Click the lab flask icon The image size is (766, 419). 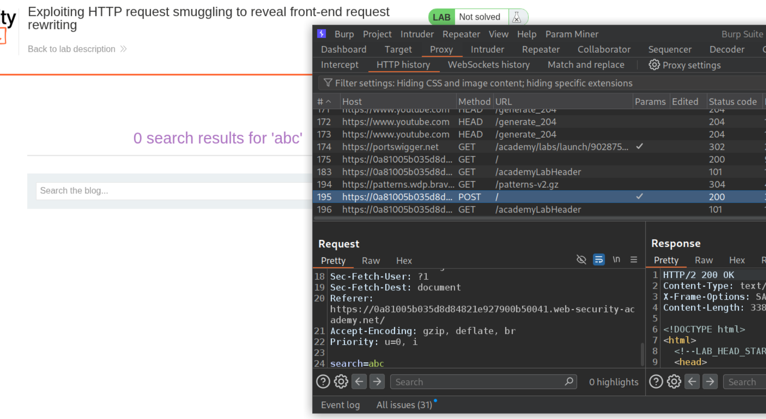click(517, 17)
